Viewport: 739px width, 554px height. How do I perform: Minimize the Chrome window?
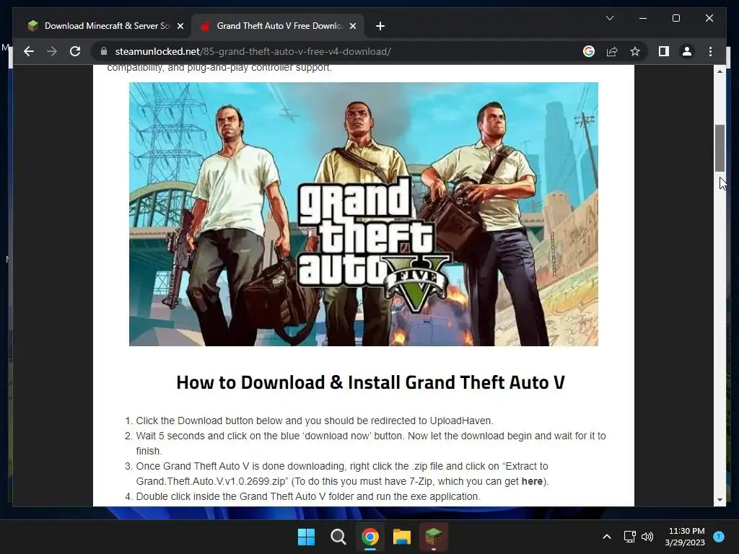643,18
